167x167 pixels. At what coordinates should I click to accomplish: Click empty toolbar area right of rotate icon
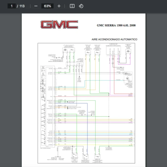point(125,6)
